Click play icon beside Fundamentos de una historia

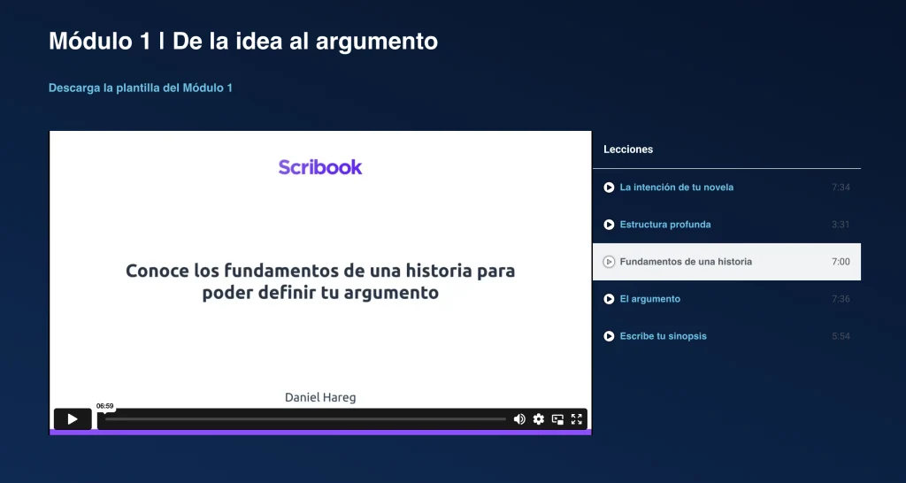(x=609, y=262)
